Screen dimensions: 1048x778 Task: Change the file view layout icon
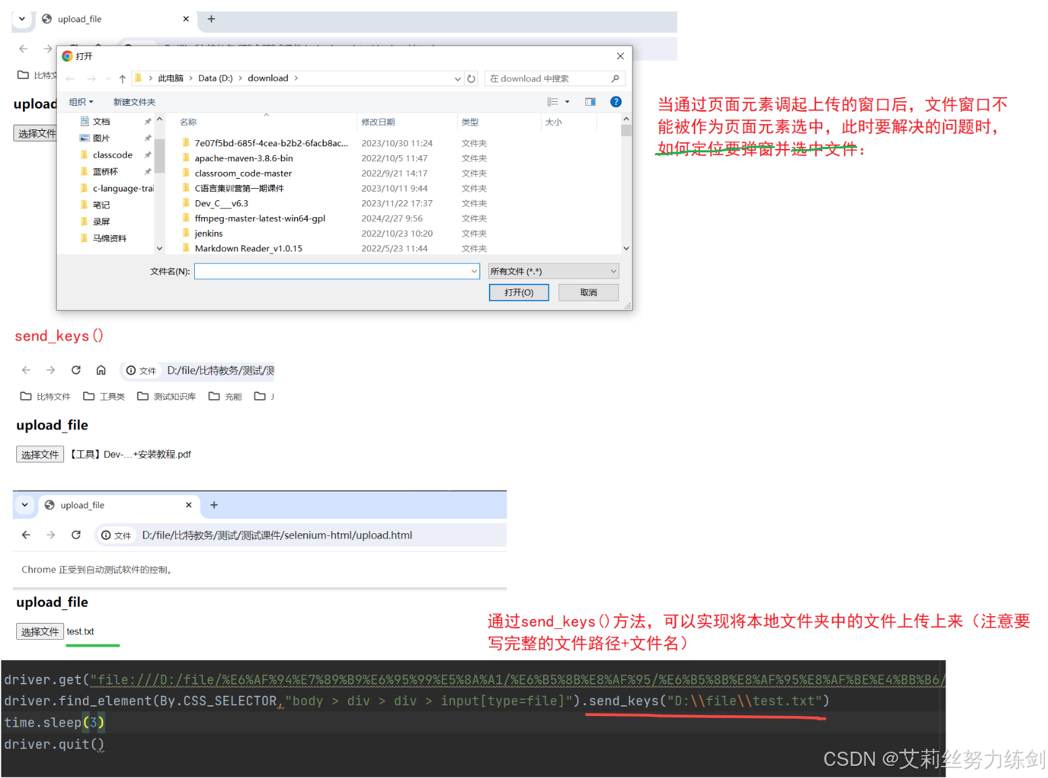tap(552, 102)
